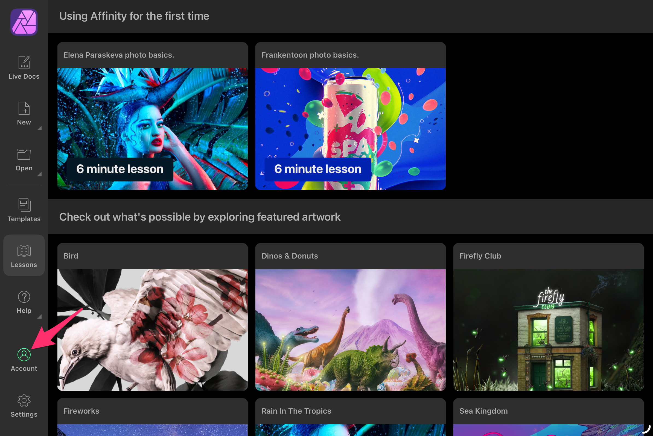Open the Dinos & Donuts artwork
Viewport: 653px width, 436px height.
point(350,330)
